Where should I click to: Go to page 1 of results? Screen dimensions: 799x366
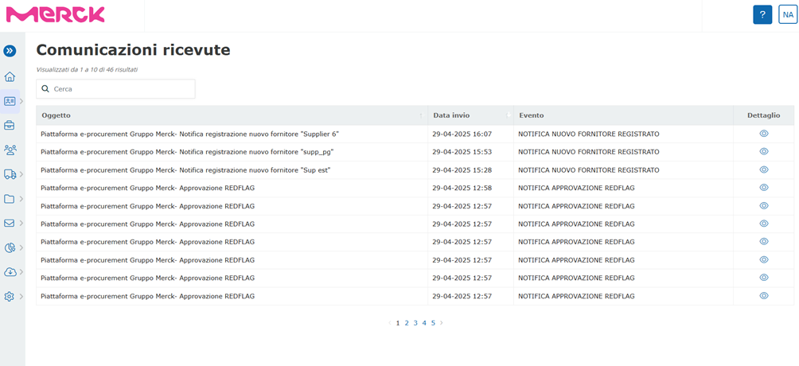click(x=398, y=323)
